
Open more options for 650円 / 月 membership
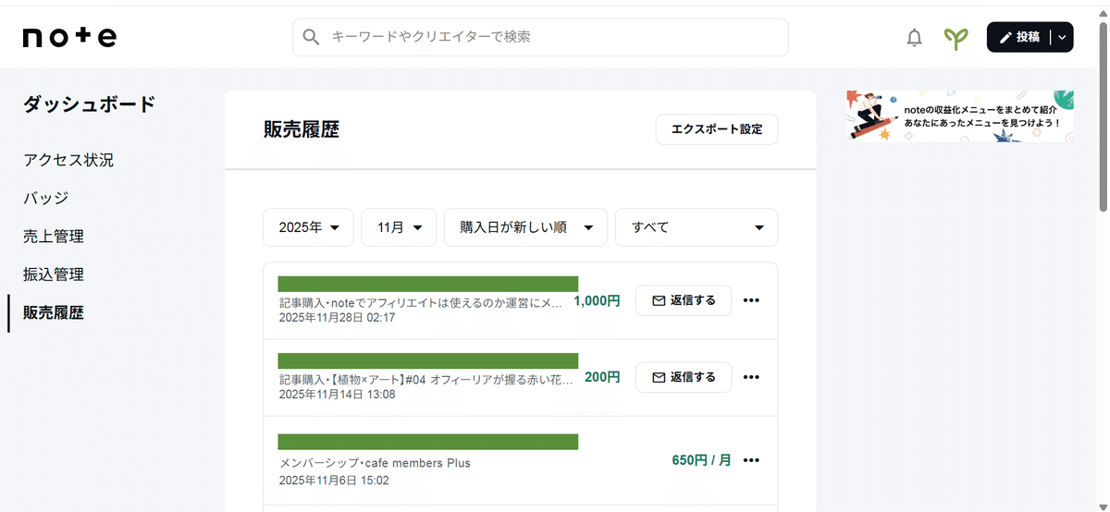[x=751, y=460]
